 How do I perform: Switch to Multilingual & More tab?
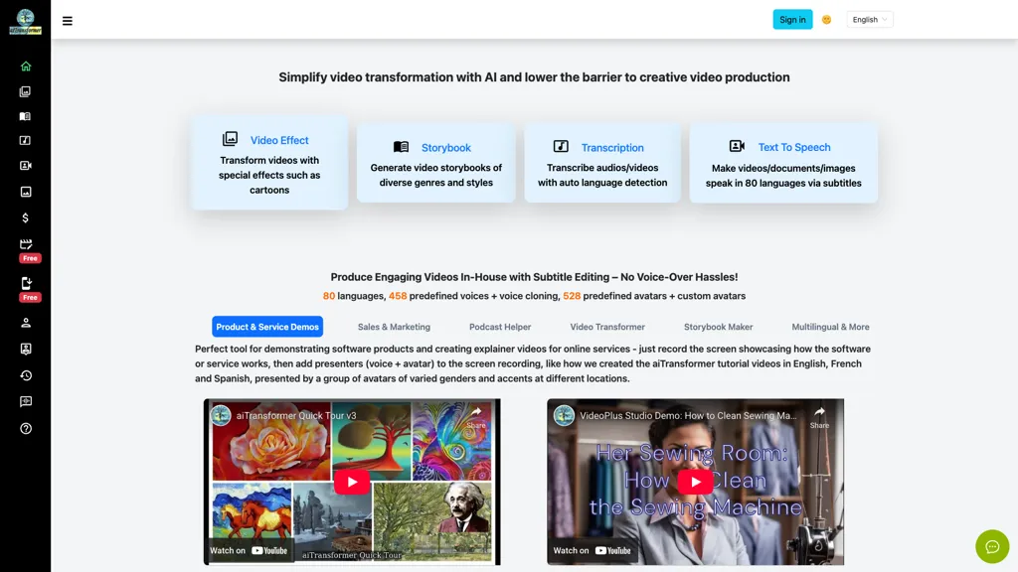pos(830,327)
